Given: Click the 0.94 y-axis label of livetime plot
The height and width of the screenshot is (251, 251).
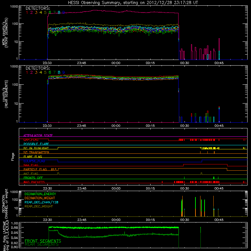Looking at the screenshot, I should 14,238.
